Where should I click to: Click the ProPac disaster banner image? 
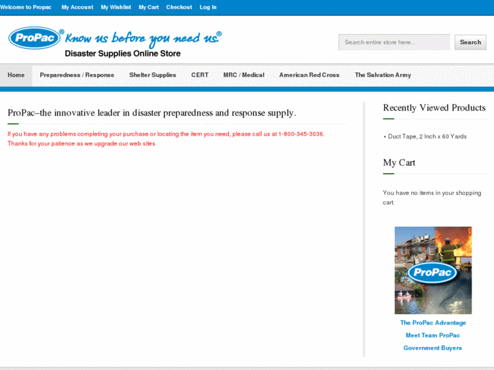(x=434, y=270)
